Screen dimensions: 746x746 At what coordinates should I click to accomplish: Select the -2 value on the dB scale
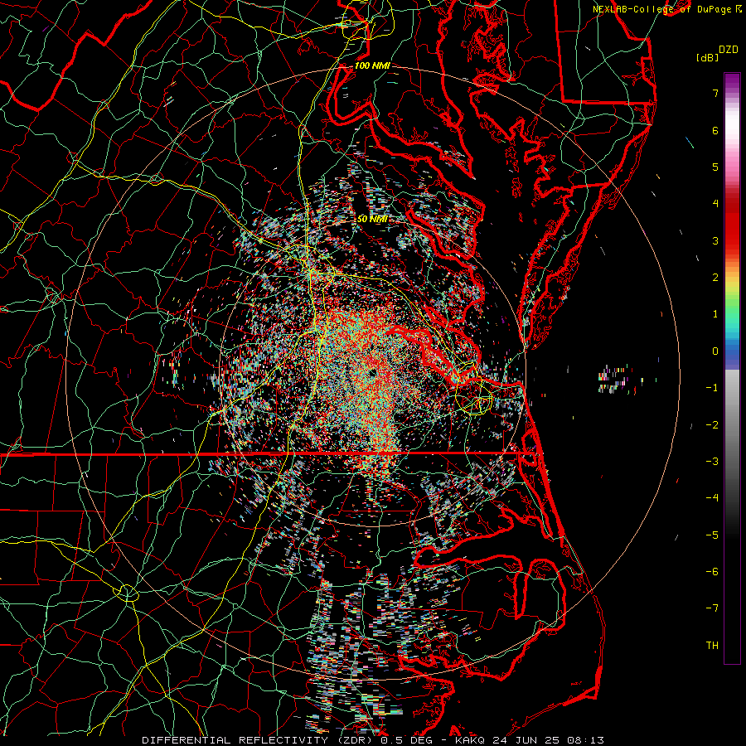point(712,425)
